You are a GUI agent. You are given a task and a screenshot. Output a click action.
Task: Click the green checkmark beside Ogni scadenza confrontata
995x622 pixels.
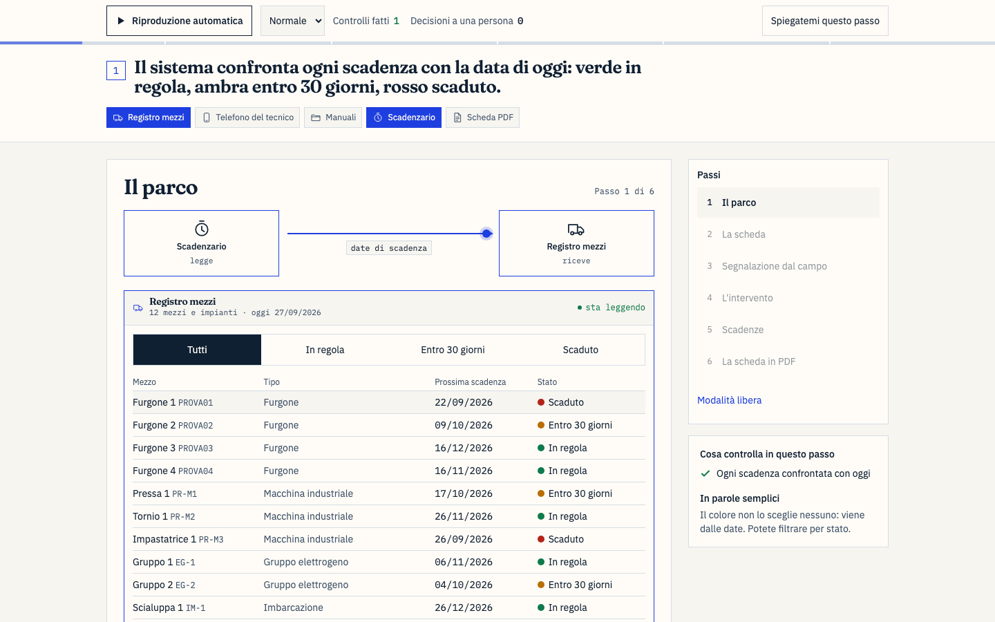(705, 473)
